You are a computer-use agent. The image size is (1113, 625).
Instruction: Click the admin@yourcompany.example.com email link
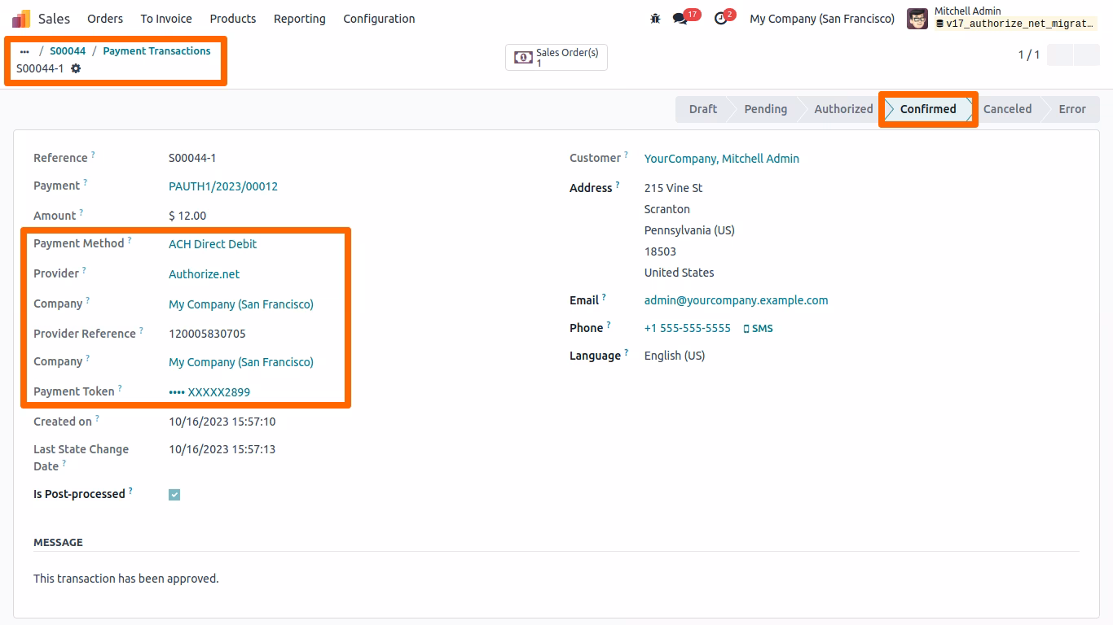(736, 300)
